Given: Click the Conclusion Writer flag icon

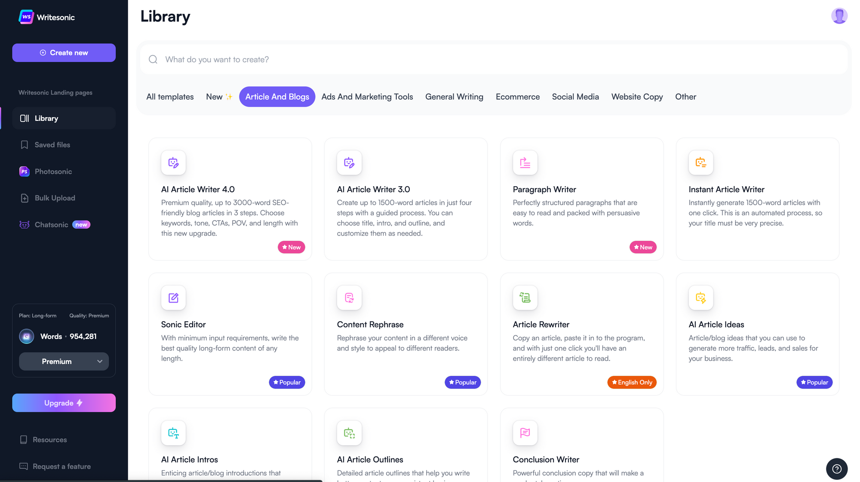Looking at the screenshot, I should point(525,433).
